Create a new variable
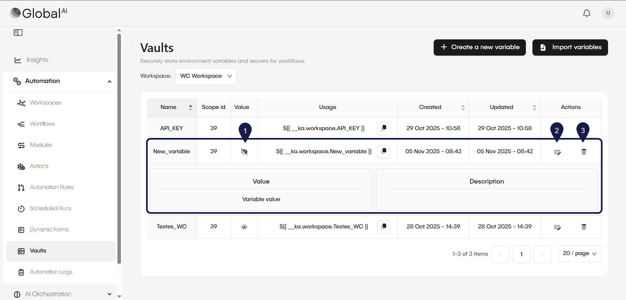Screen dimensions: 626x300 (x=479, y=47)
